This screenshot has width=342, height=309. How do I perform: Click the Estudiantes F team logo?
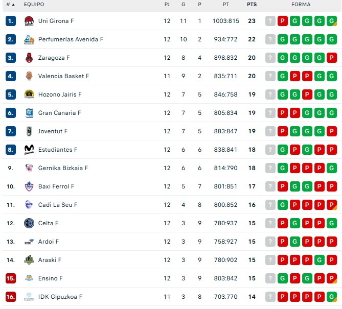pyautogui.click(x=29, y=150)
